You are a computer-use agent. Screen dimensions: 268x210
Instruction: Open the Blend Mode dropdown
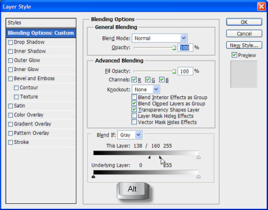160,38
